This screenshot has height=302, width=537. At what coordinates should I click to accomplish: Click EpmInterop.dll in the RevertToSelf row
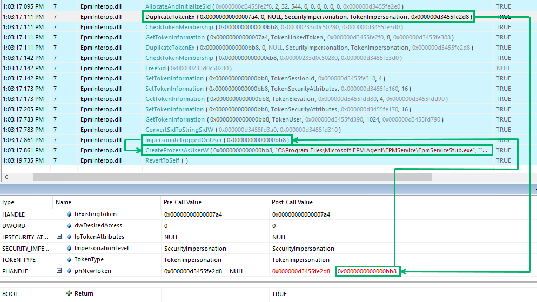(101, 160)
